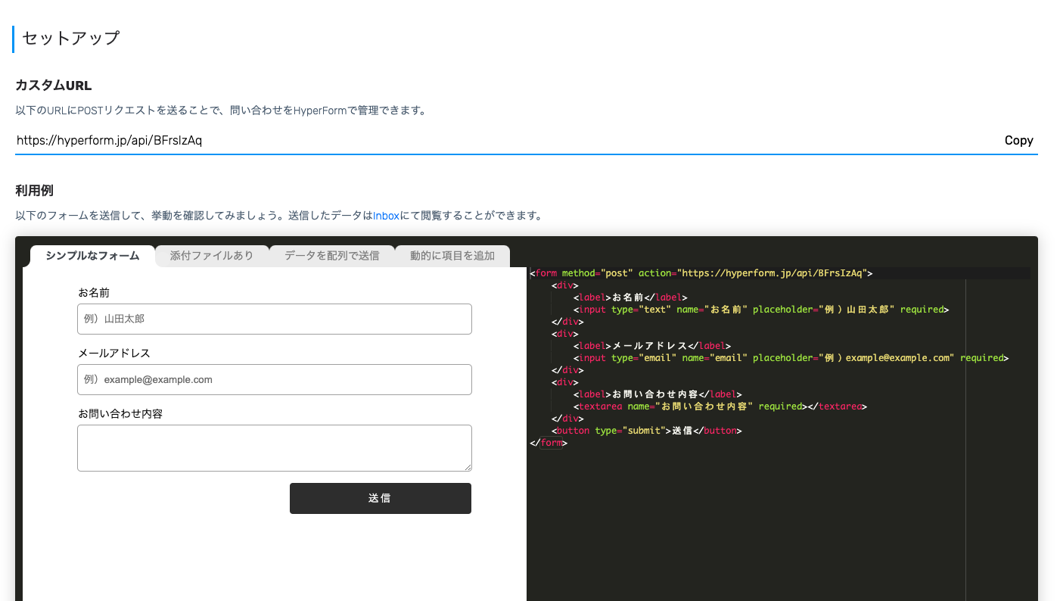Select the 動的に項目を追加 tab
The width and height of the screenshot is (1060, 601).
(x=452, y=256)
